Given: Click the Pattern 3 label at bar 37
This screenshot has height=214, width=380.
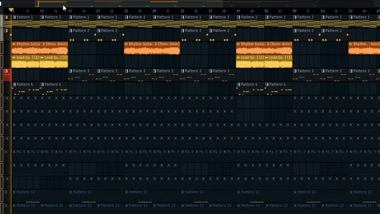Looking at the screenshot, I should (x=221, y=71).
